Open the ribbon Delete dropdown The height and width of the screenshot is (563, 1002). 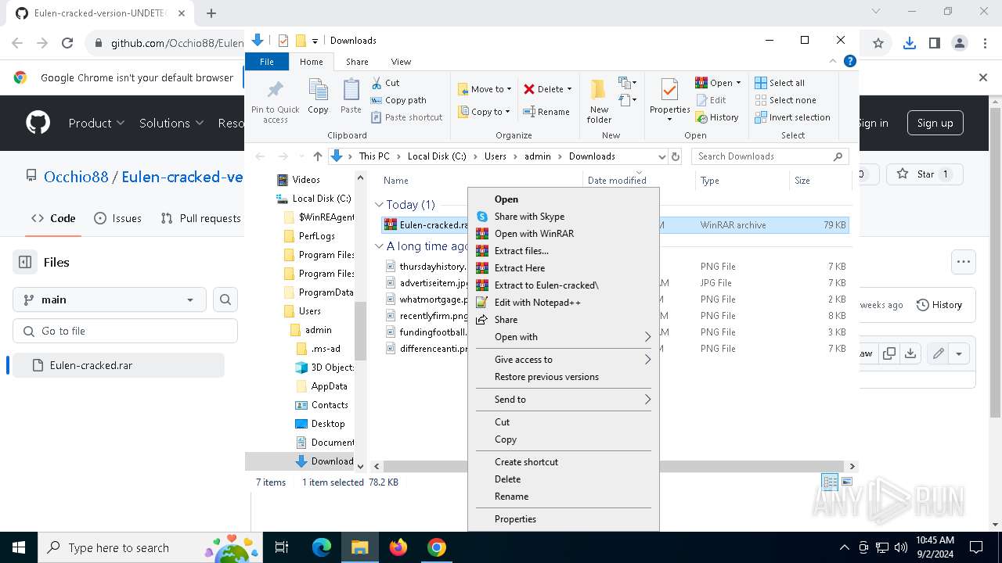coord(547,89)
